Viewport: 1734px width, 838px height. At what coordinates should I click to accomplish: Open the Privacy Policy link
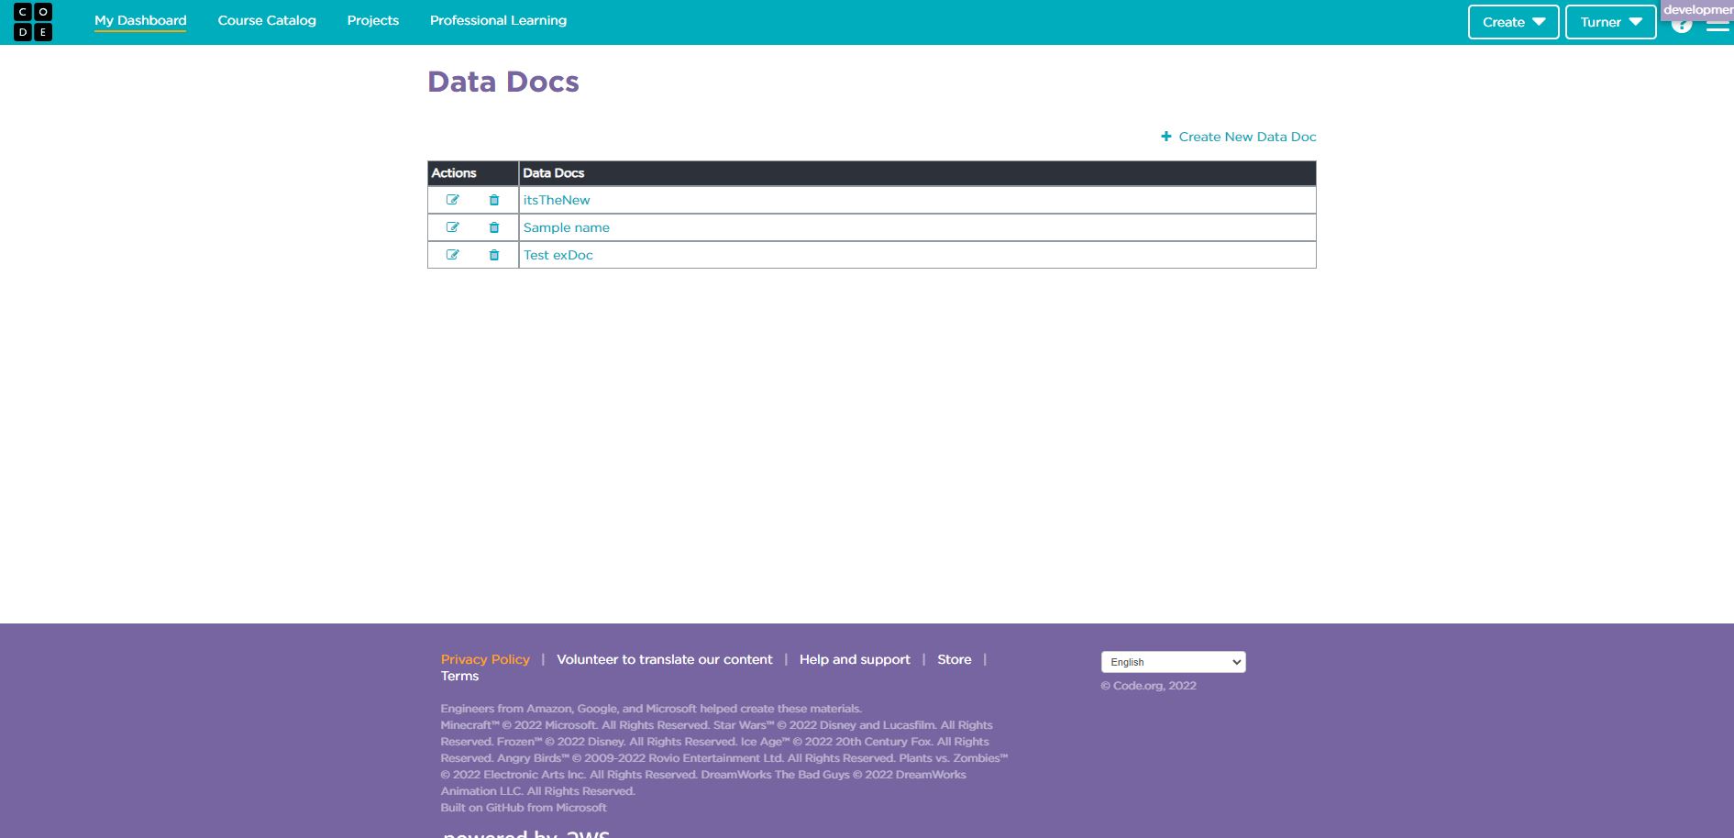tap(485, 659)
